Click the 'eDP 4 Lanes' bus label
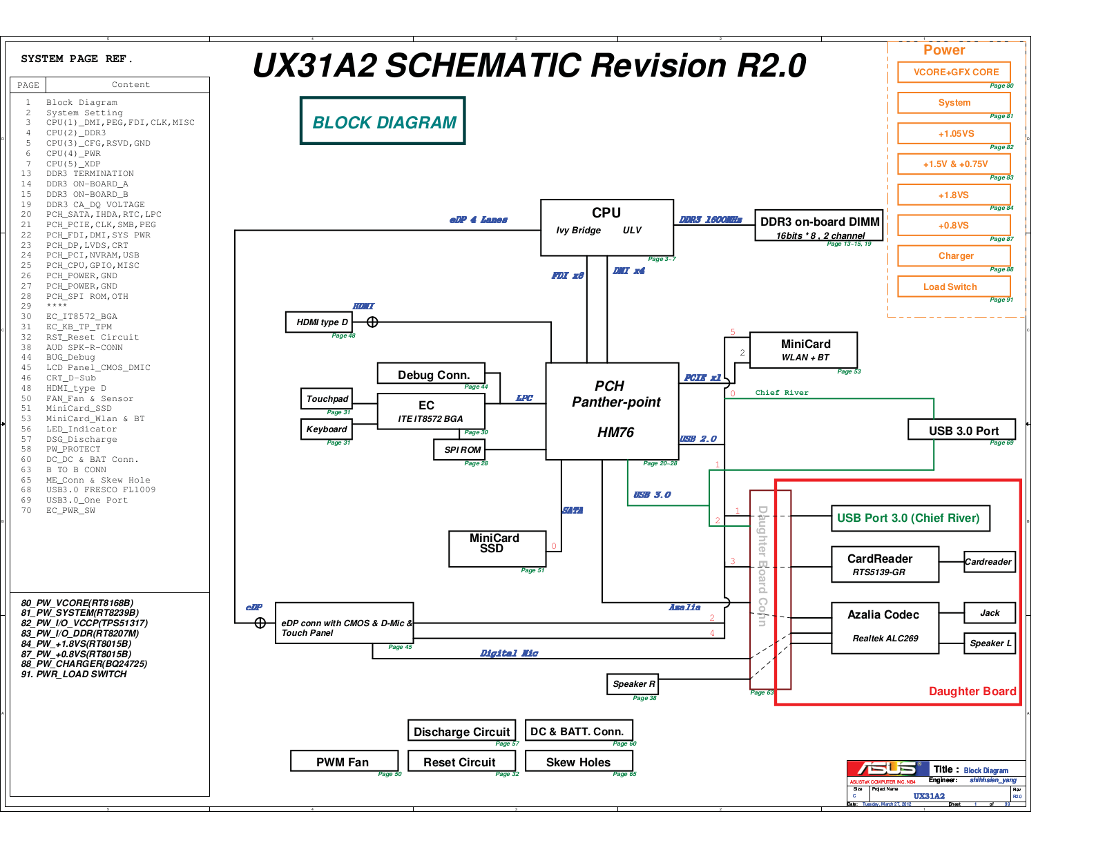The height and width of the screenshot is (854, 1105). pyautogui.click(x=479, y=220)
